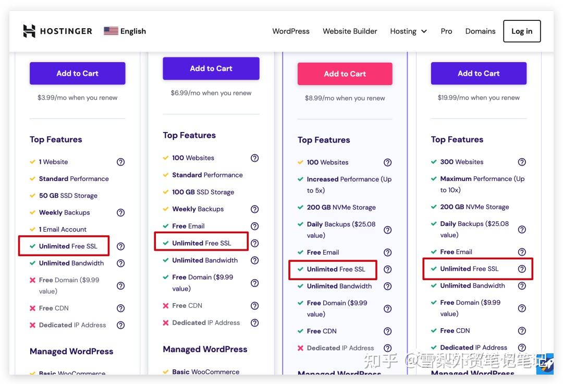Open tooltip for Dedicated IP Address, fourth plan
563x384 pixels.
pyautogui.click(x=522, y=347)
